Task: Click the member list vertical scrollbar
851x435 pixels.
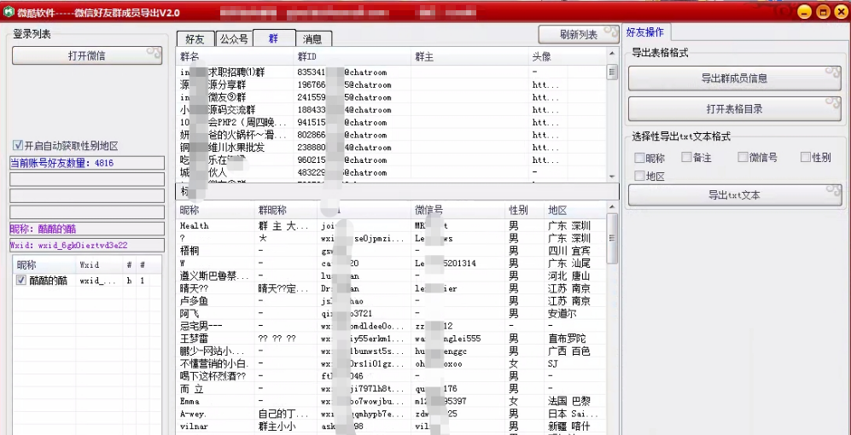Action: click(612, 324)
